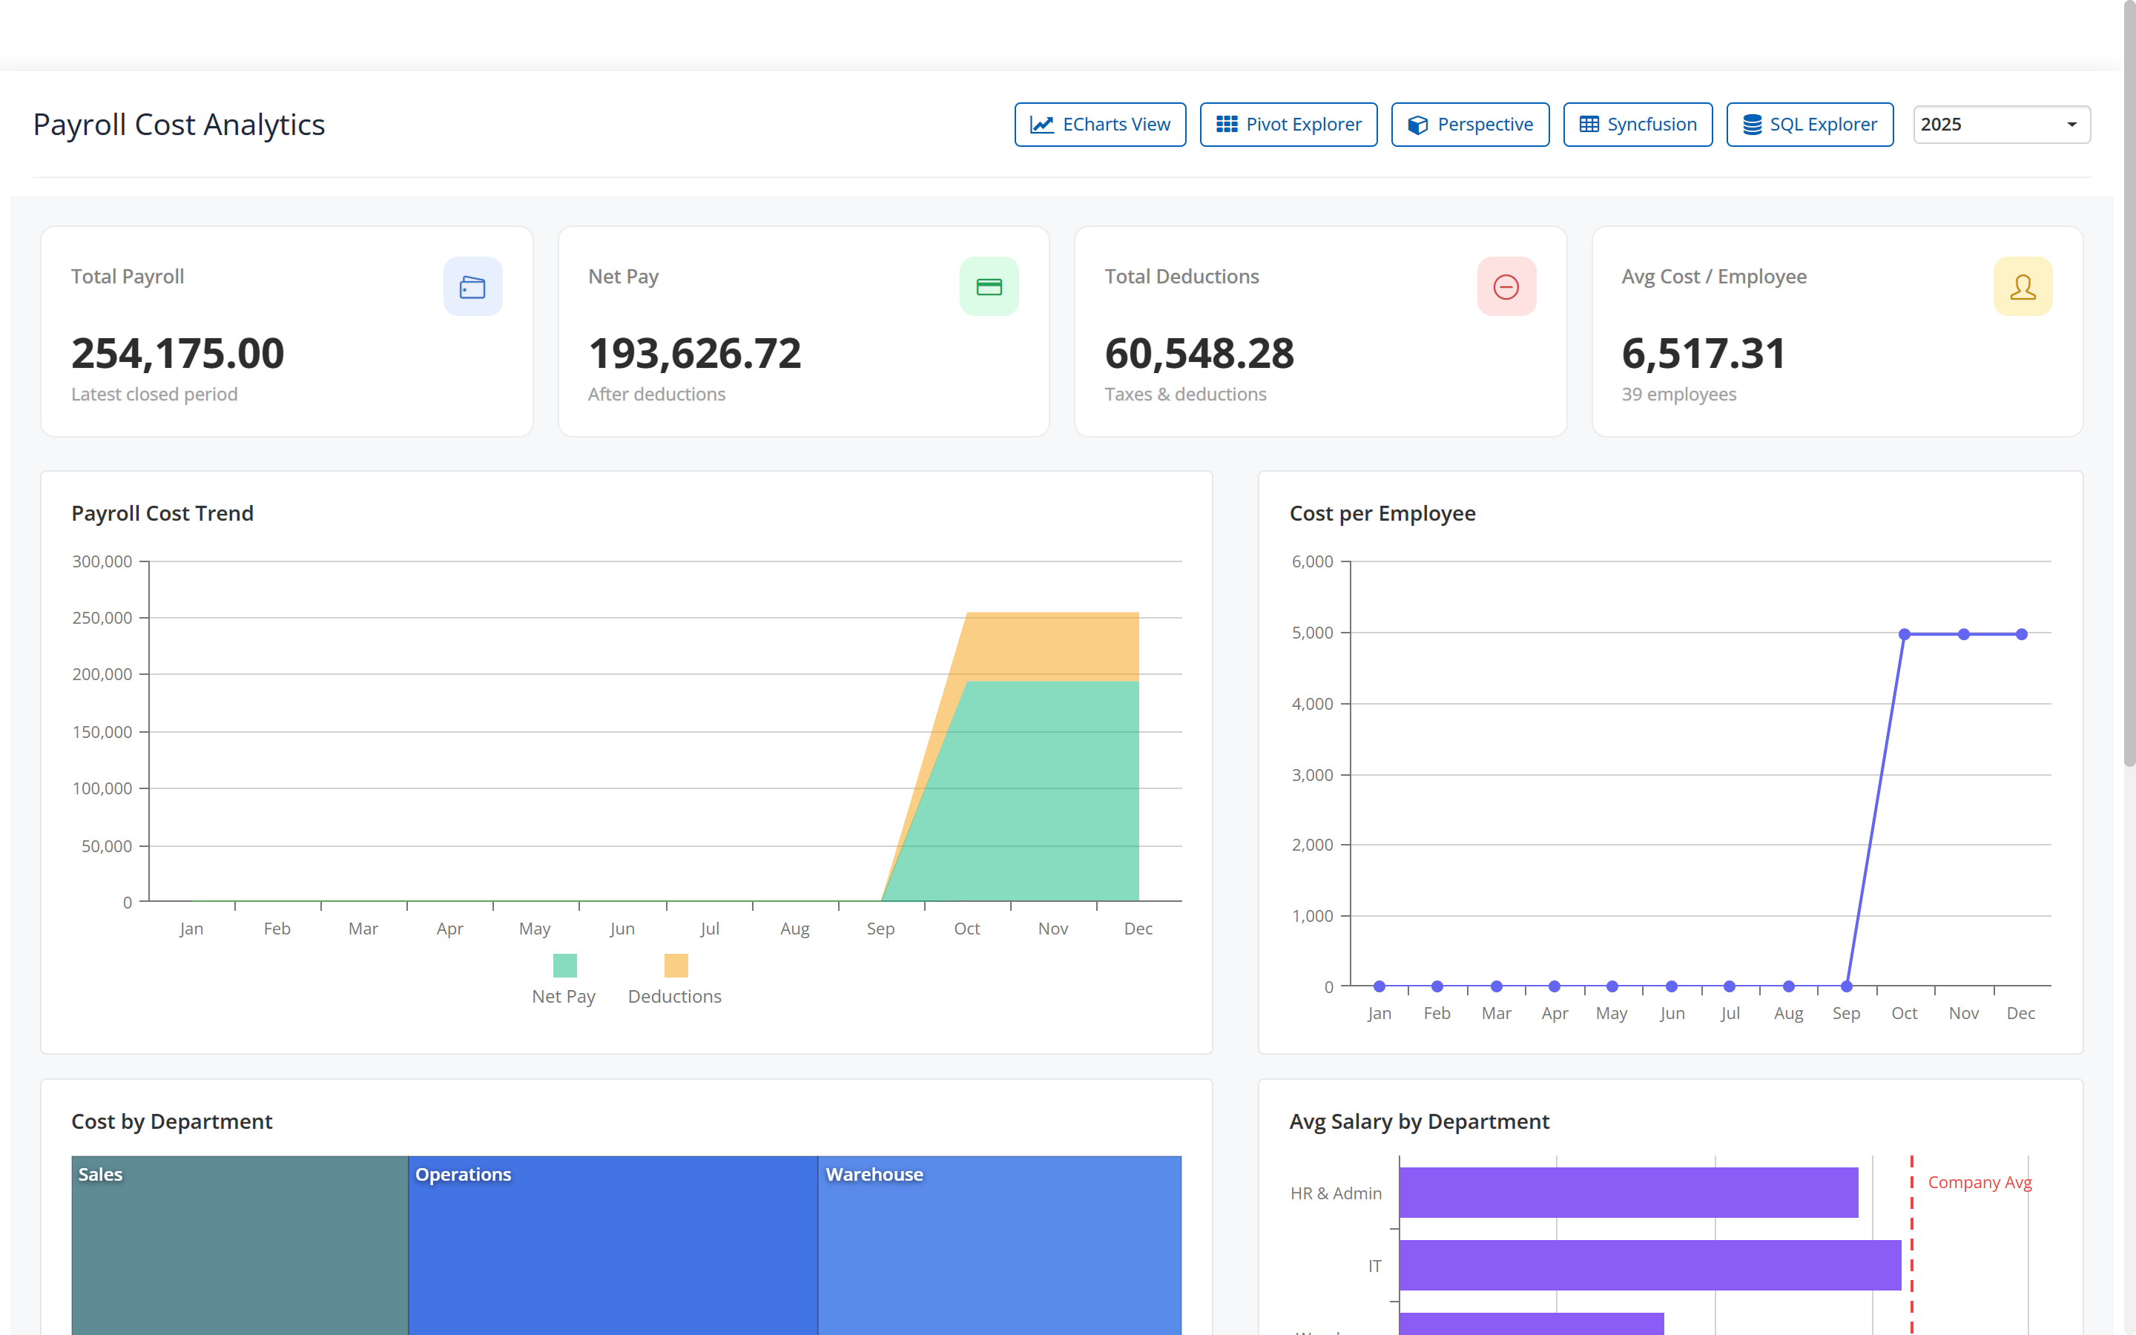
Task: Click the grid icon on Pivot Explorer
Action: [x=1226, y=125]
